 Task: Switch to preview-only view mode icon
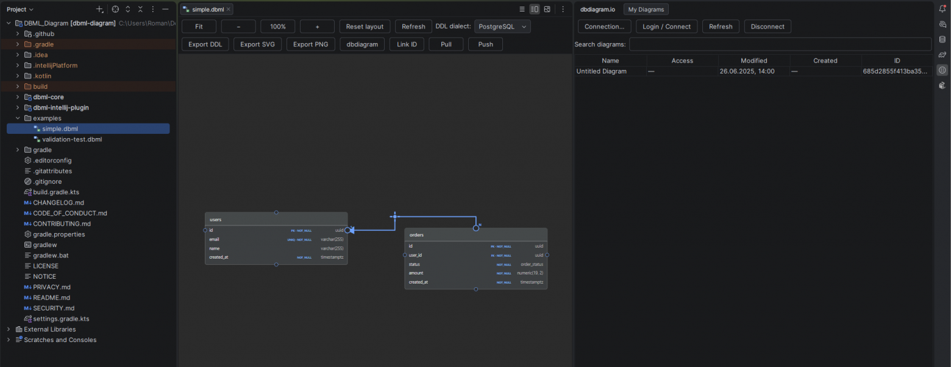pyautogui.click(x=547, y=9)
